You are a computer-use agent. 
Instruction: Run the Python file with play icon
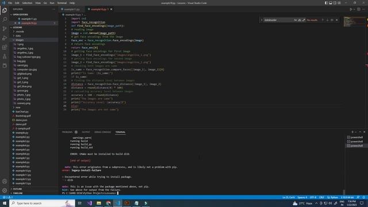(351, 9)
